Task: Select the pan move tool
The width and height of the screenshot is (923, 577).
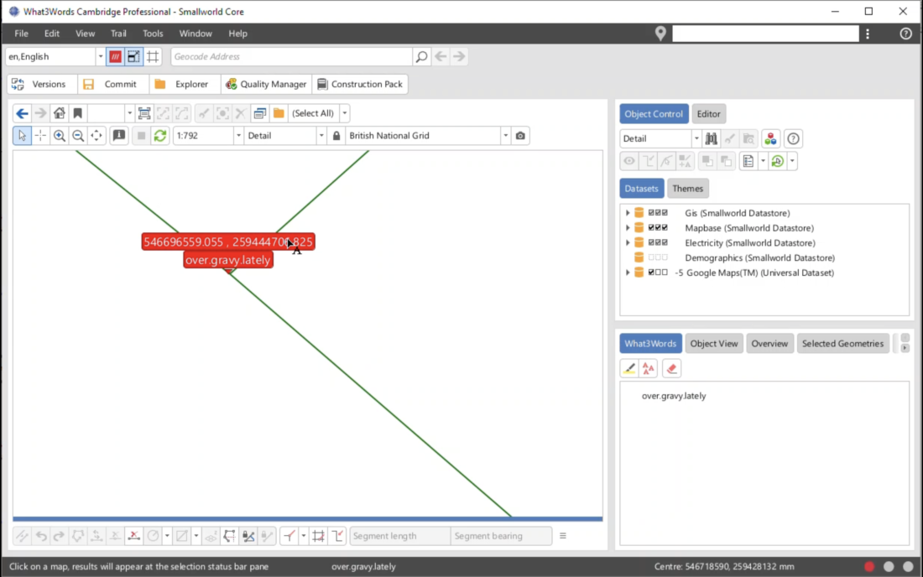Action: (x=96, y=136)
